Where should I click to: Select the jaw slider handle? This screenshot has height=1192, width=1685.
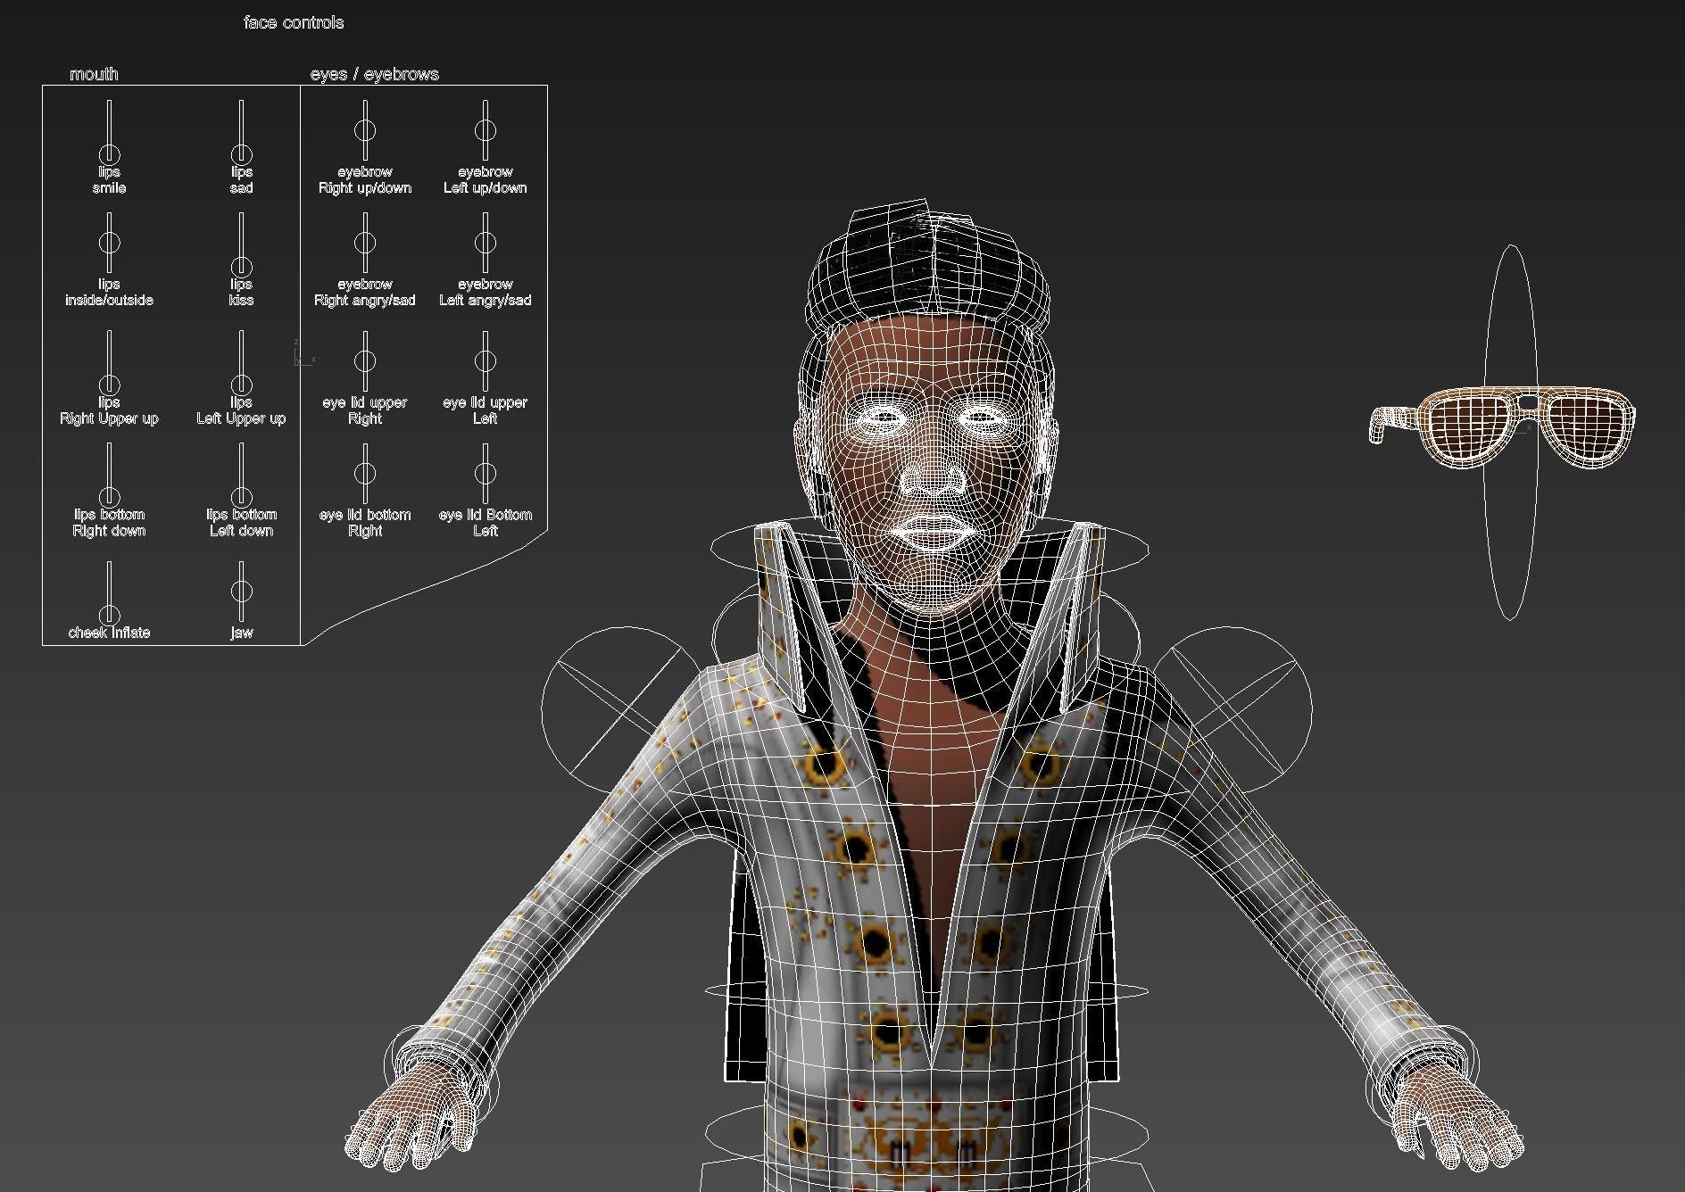tap(241, 590)
